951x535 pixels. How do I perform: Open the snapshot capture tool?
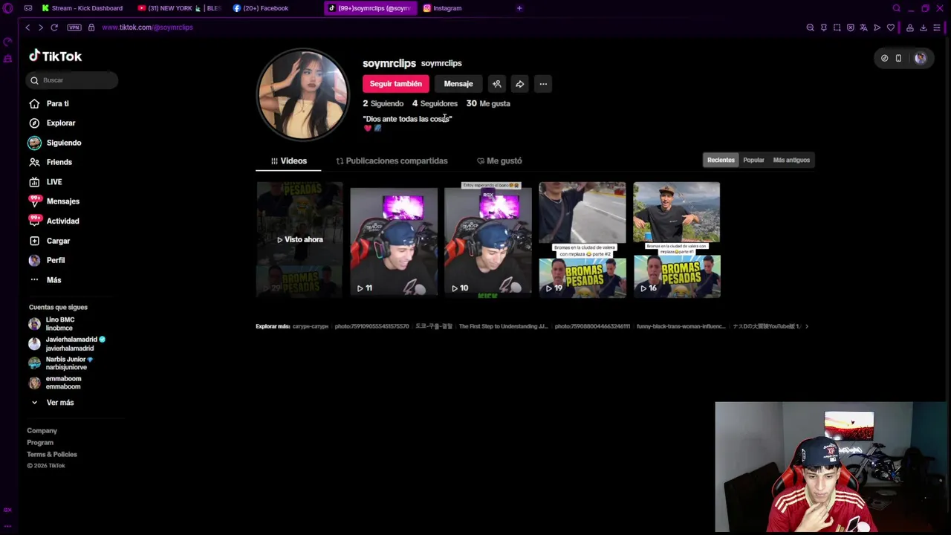(x=837, y=27)
